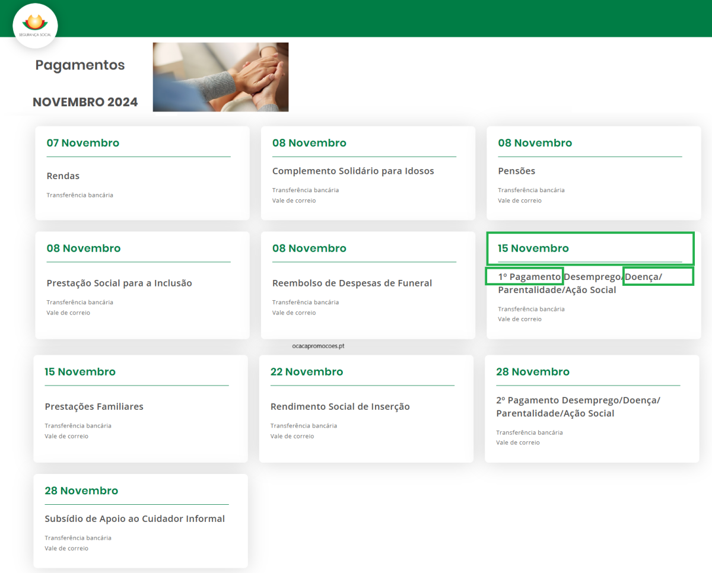Open 1º Pagamento Desemprego/Doença entry

click(580, 283)
